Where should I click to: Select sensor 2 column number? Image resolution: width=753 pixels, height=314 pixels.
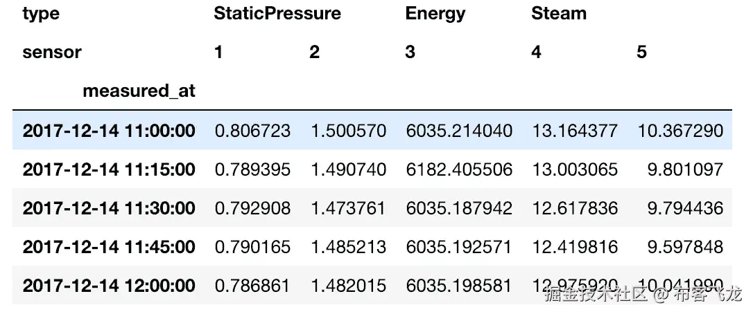pyautogui.click(x=315, y=53)
